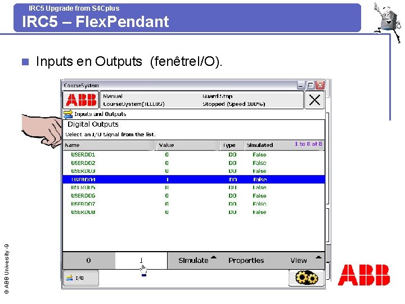Select signal USERDO5 row

[193, 187]
